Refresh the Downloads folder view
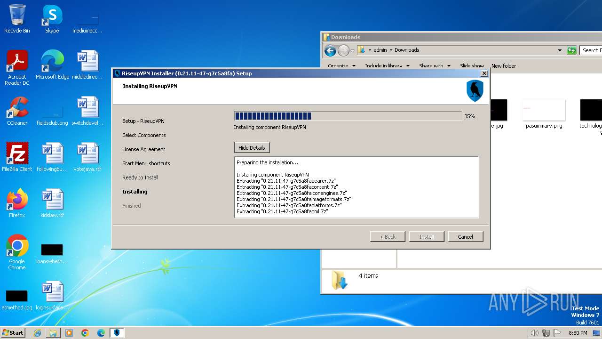602x339 pixels. click(571, 50)
